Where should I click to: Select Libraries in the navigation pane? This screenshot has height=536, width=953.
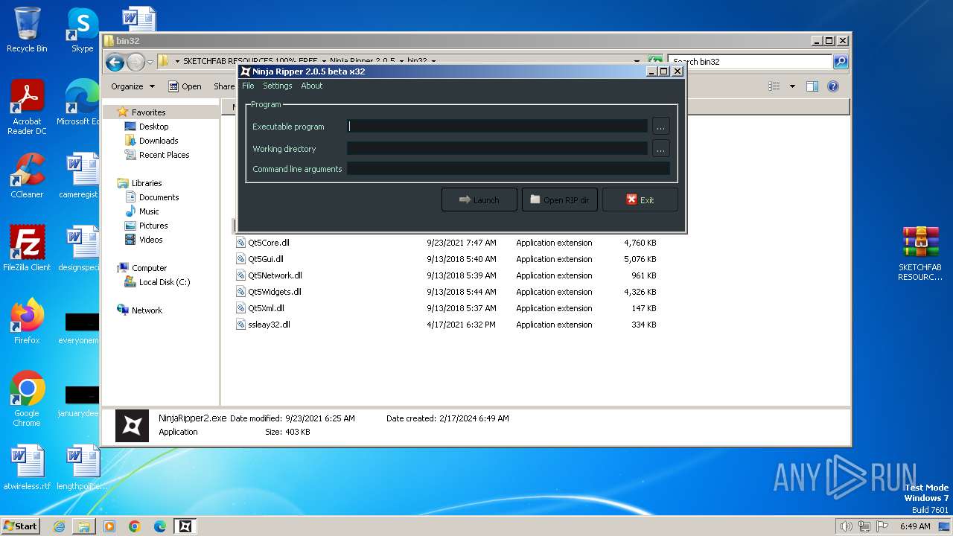click(x=147, y=183)
